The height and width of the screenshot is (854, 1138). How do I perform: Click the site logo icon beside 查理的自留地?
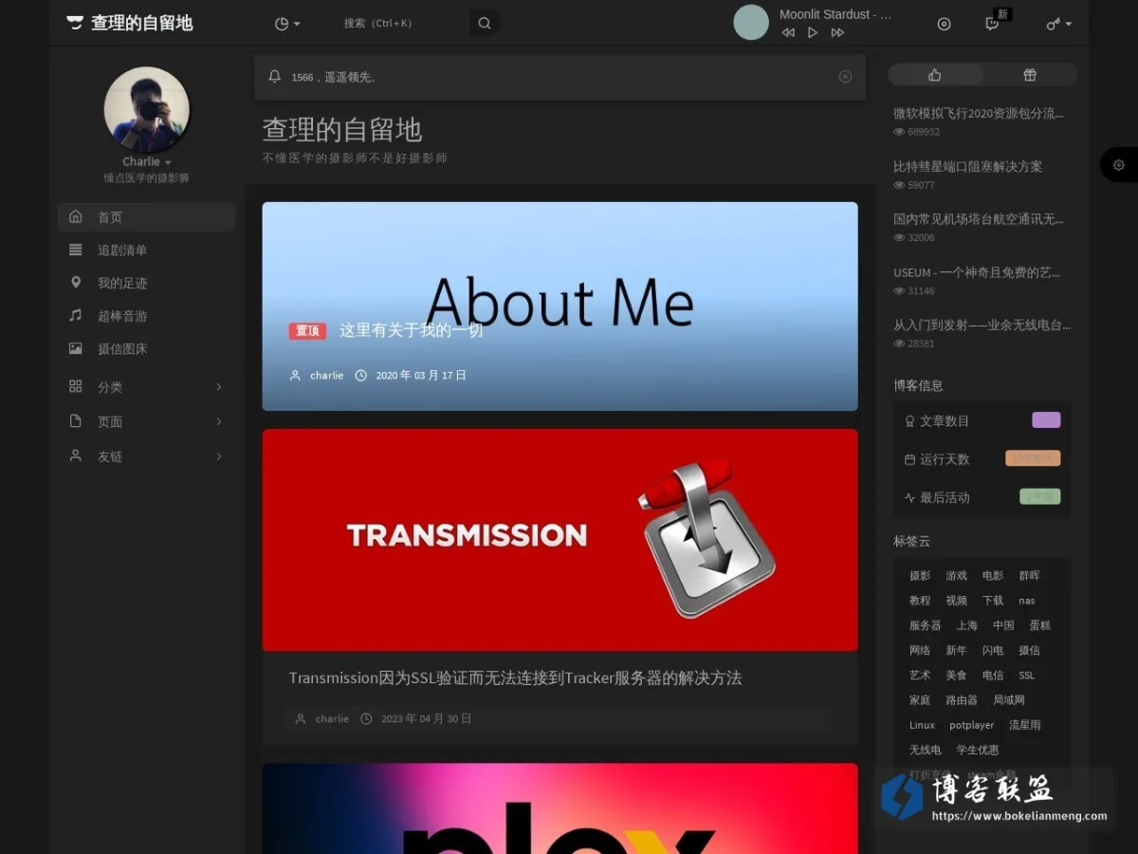pos(75,23)
